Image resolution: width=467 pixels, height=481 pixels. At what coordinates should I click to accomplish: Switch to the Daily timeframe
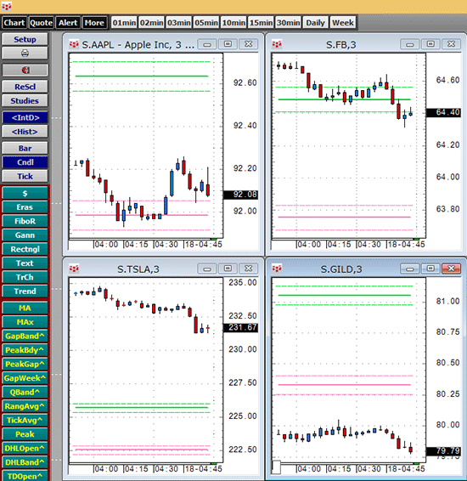[x=315, y=23]
